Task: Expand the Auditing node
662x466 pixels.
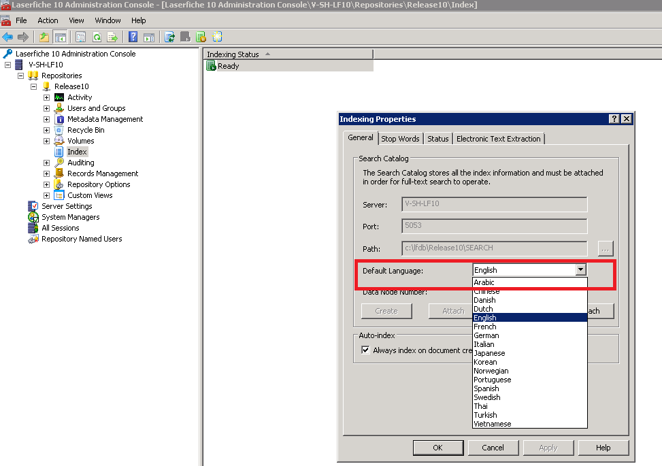Action: pyautogui.click(x=46, y=163)
